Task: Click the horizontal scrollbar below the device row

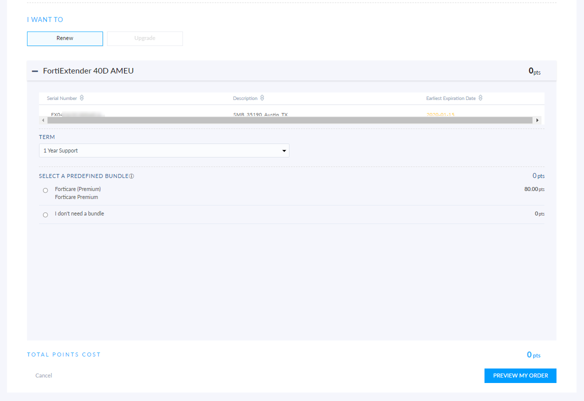Action: tap(290, 120)
